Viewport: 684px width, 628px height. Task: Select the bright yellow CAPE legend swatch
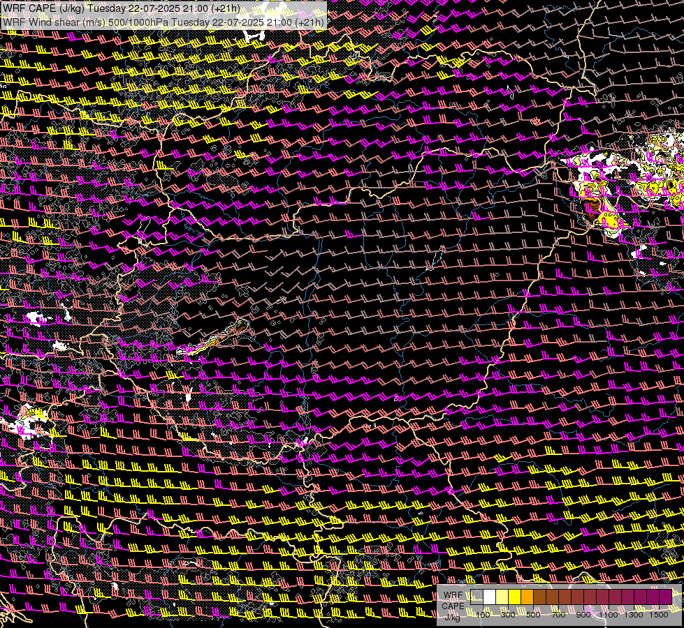515,597
